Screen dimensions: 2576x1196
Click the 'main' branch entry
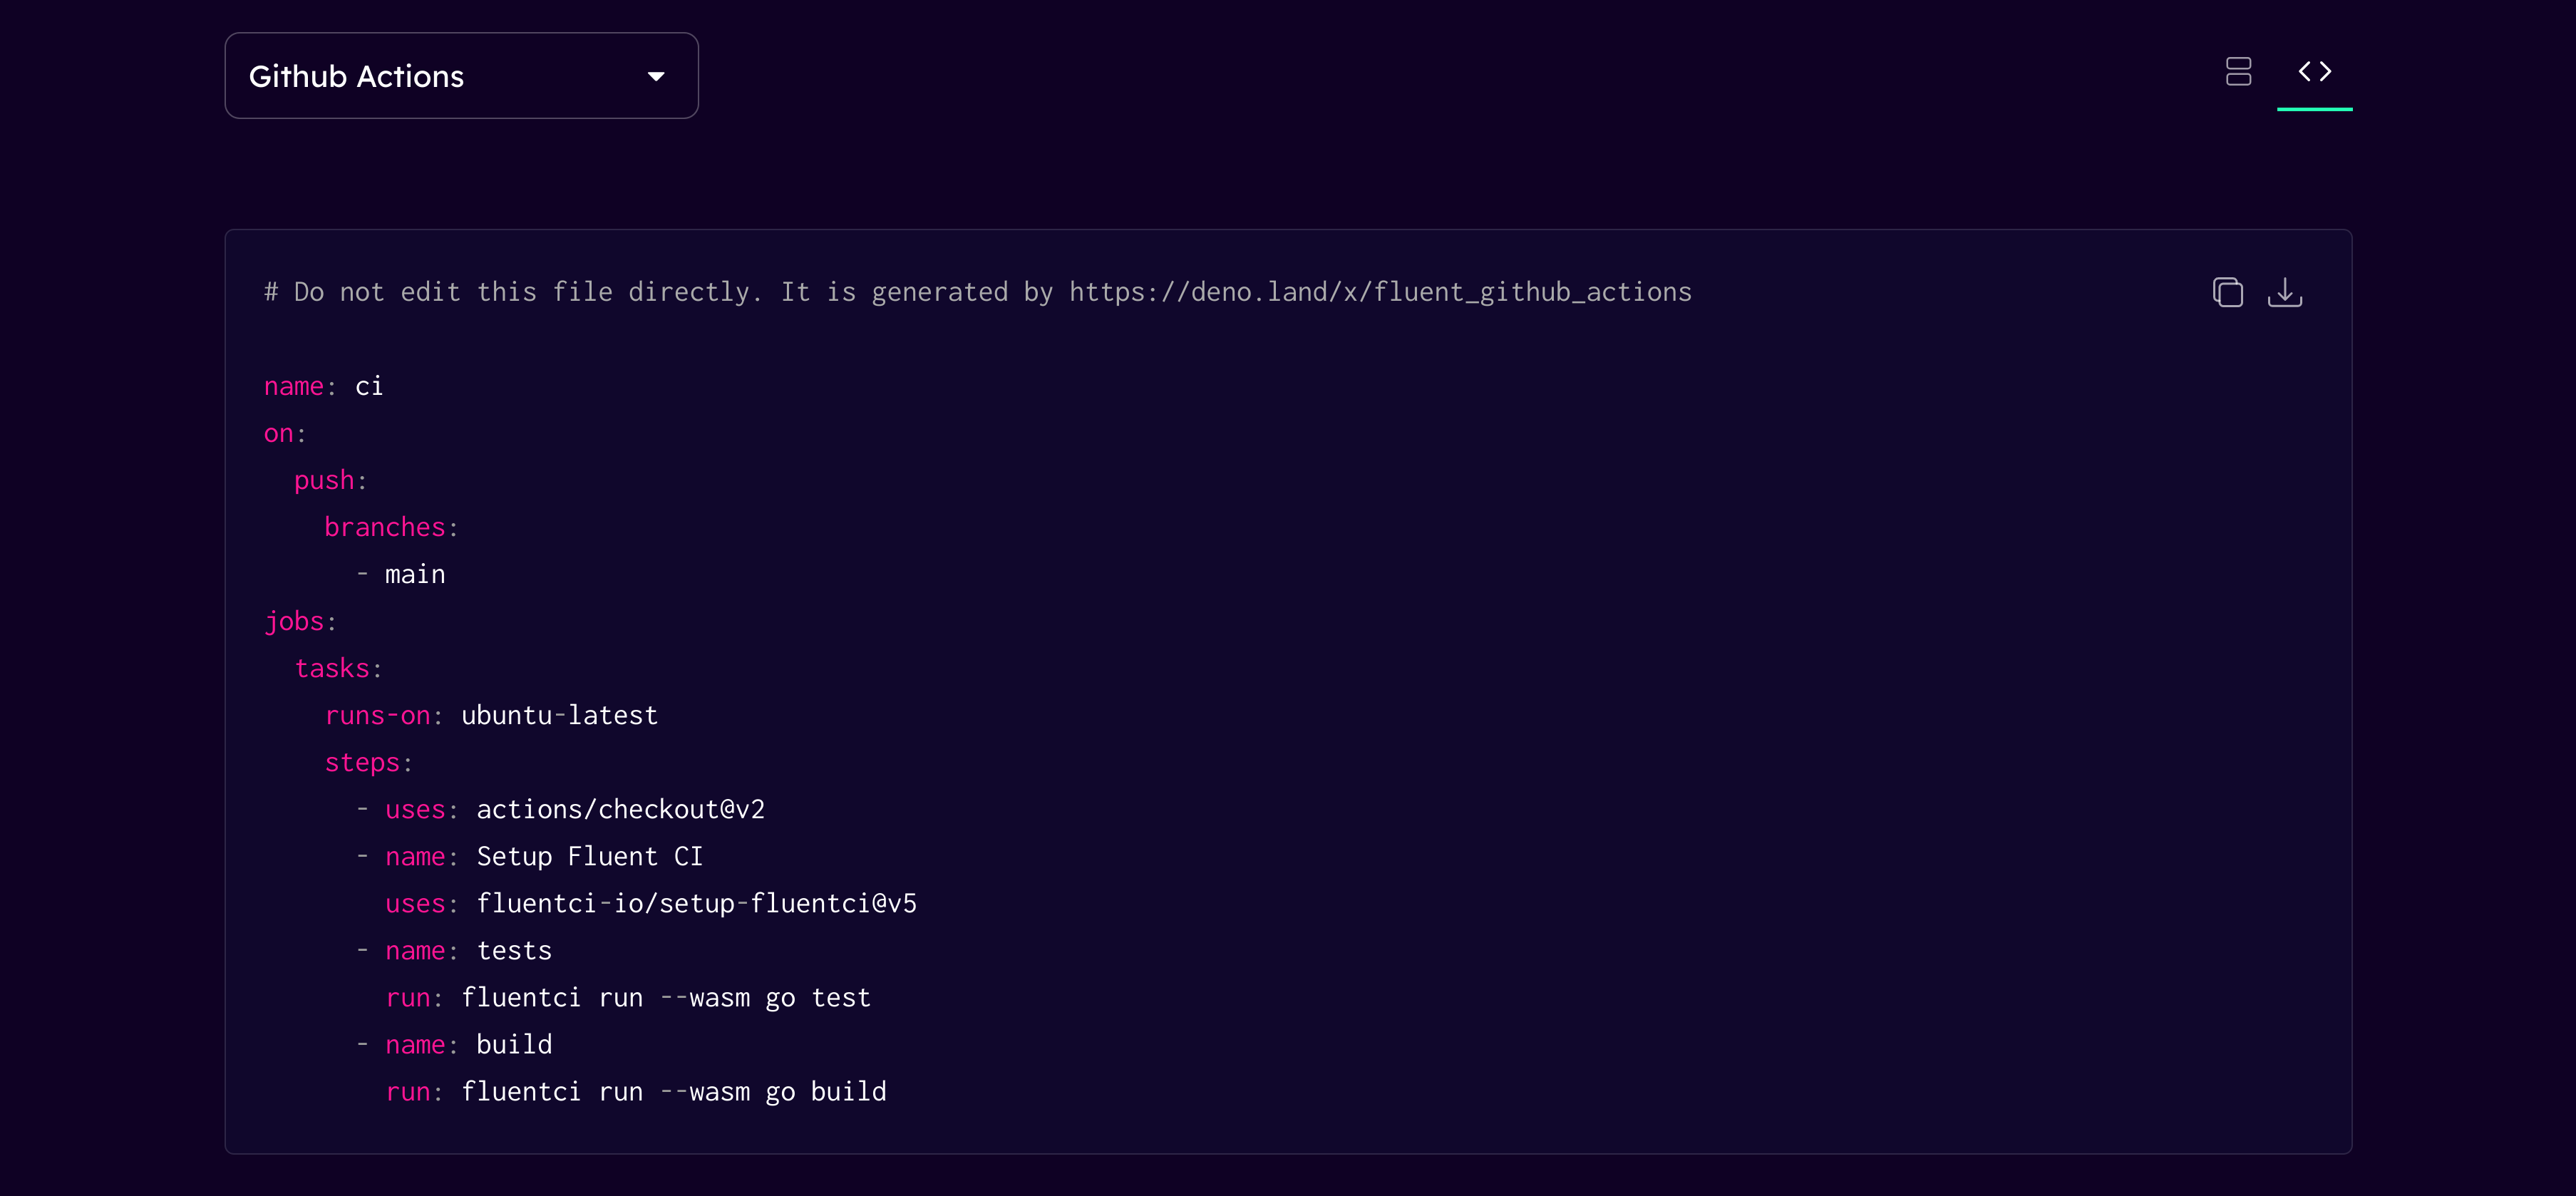(x=415, y=575)
